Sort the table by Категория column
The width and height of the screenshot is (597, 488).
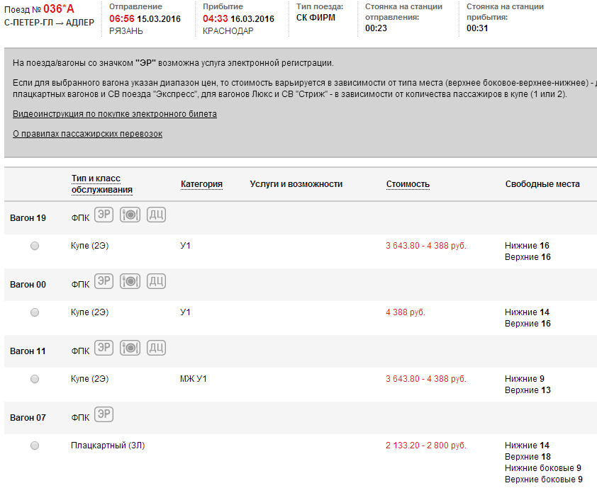click(201, 184)
